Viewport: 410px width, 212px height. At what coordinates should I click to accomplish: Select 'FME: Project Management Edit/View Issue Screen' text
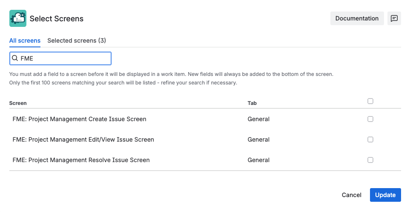(x=83, y=139)
